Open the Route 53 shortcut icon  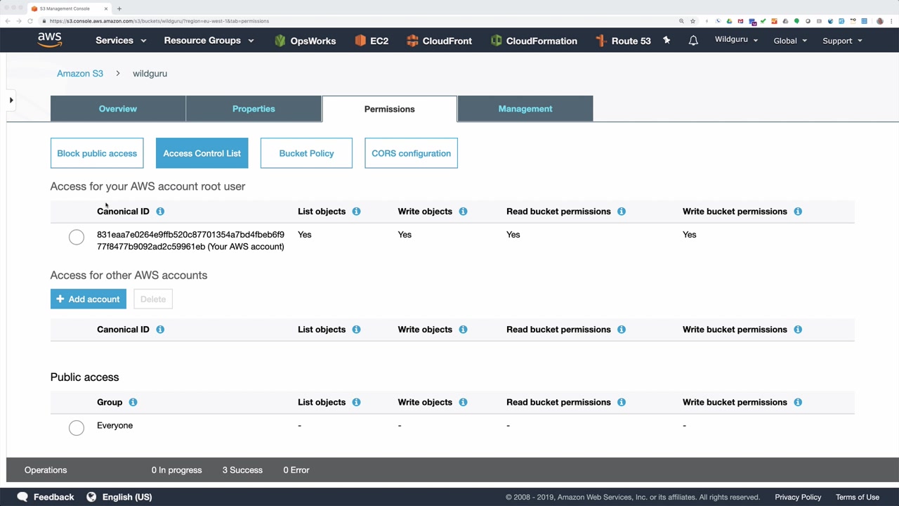601,41
